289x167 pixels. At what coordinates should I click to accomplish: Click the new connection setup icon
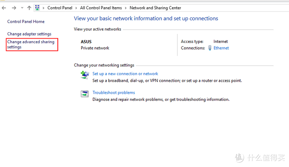click(85, 75)
